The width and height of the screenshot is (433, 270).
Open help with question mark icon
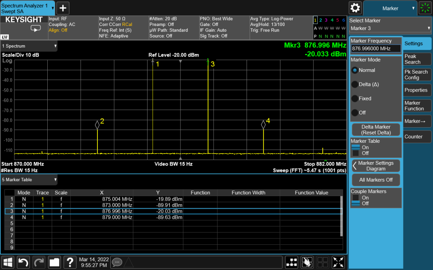click(x=70, y=262)
